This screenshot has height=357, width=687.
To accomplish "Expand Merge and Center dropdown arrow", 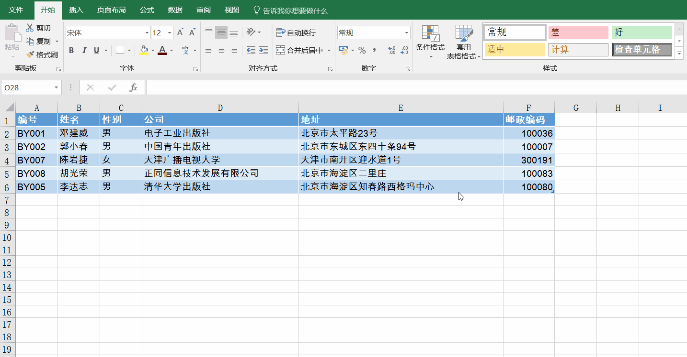I will point(329,50).
